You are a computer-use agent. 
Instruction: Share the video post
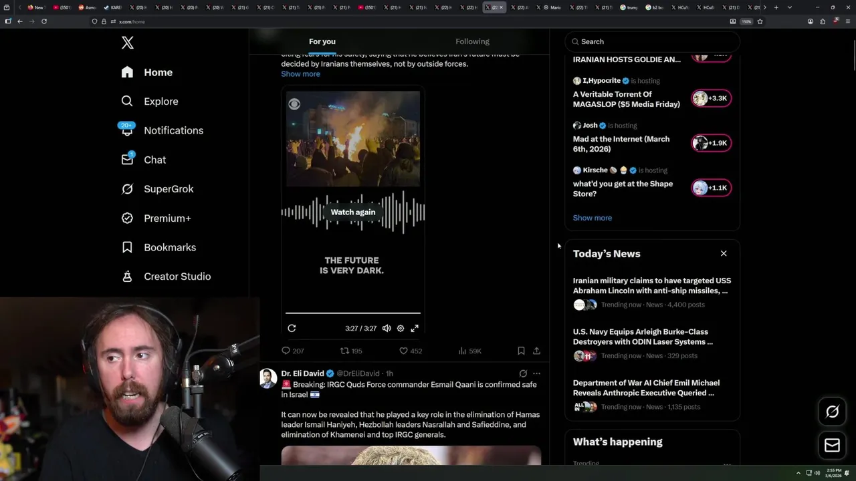click(x=536, y=351)
